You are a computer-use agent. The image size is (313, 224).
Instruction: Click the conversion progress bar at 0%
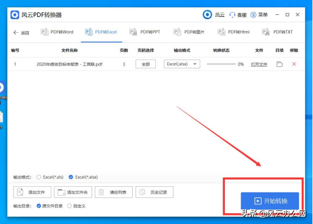click(221, 64)
